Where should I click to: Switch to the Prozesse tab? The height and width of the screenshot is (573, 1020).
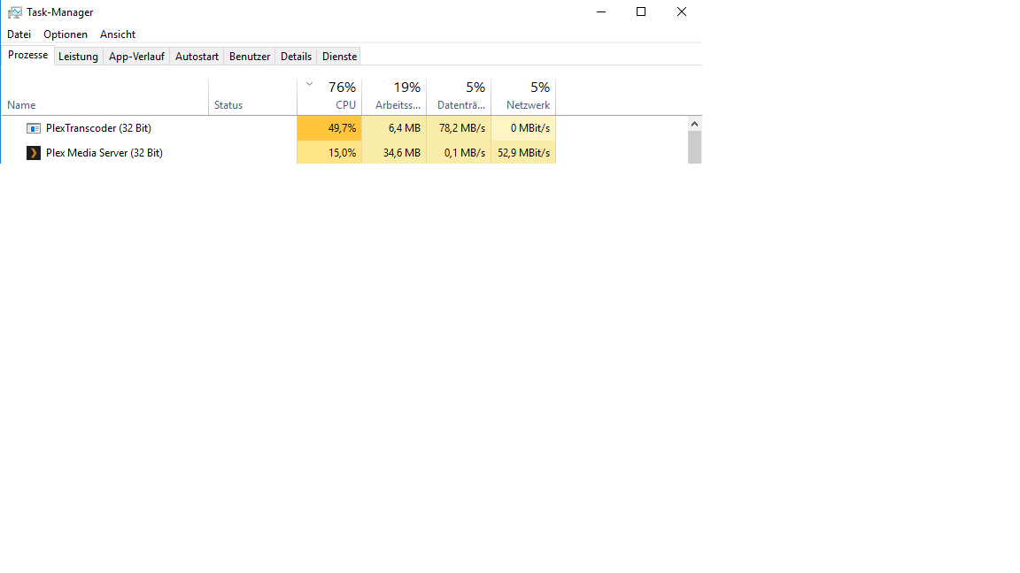pyautogui.click(x=28, y=55)
